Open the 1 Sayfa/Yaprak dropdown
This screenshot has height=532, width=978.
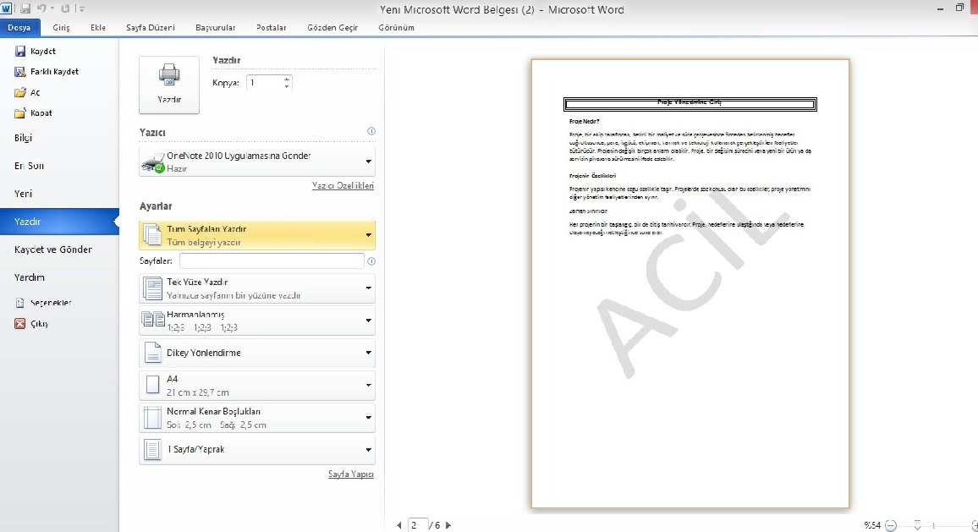click(x=257, y=450)
